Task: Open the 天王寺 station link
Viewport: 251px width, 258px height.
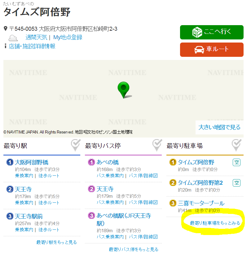Action: coord(23,189)
